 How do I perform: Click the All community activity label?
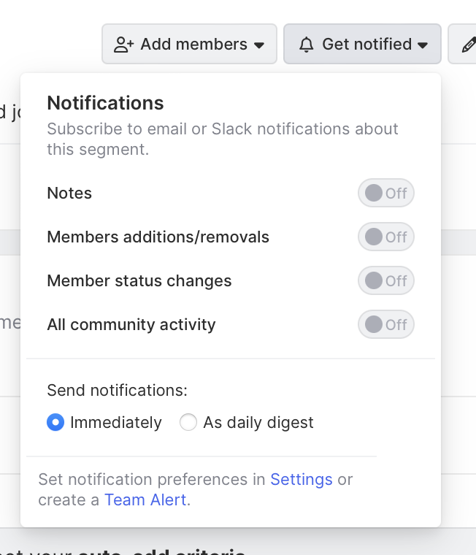click(131, 325)
